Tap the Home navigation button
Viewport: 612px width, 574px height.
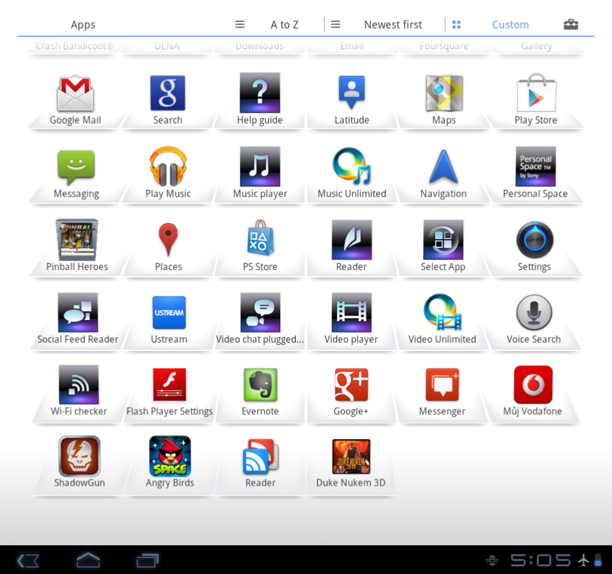coord(88,560)
